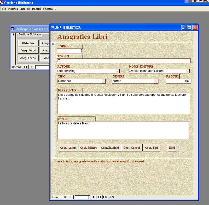Screen dimensions: 209x205
Task: Open the File menu
Action: point(4,9)
